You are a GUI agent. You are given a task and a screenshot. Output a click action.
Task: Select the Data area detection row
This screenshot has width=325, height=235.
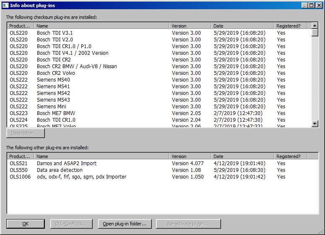163,170
